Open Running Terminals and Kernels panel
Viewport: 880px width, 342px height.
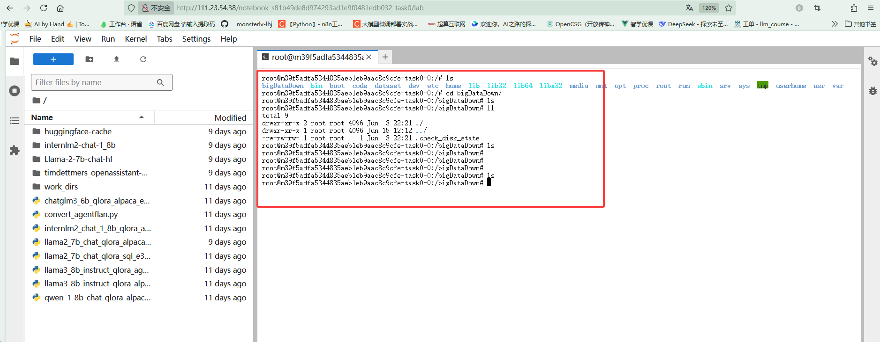[15, 91]
